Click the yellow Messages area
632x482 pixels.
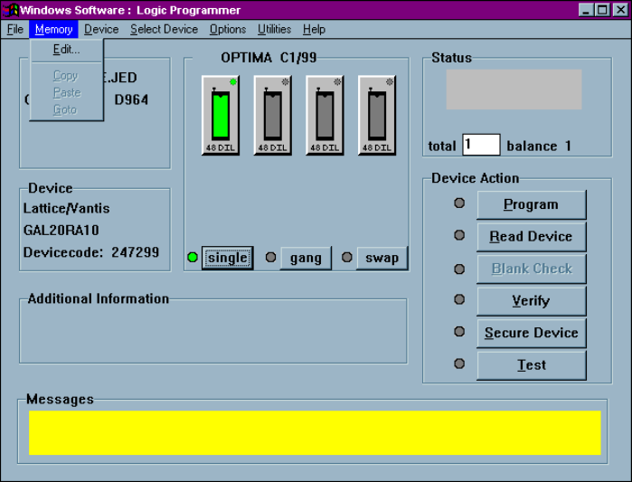[x=315, y=432]
